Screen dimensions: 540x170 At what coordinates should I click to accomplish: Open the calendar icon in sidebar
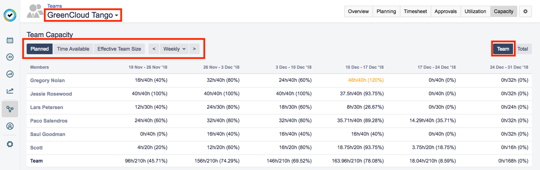[10, 40]
